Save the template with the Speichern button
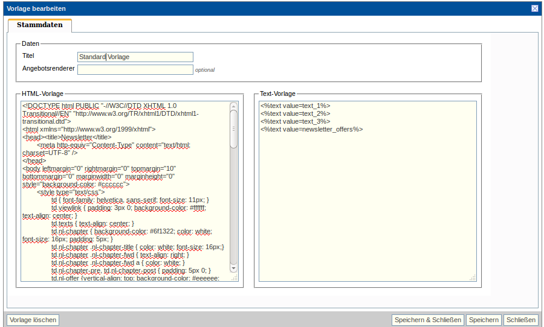The height and width of the screenshot is (327, 544). point(484,320)
